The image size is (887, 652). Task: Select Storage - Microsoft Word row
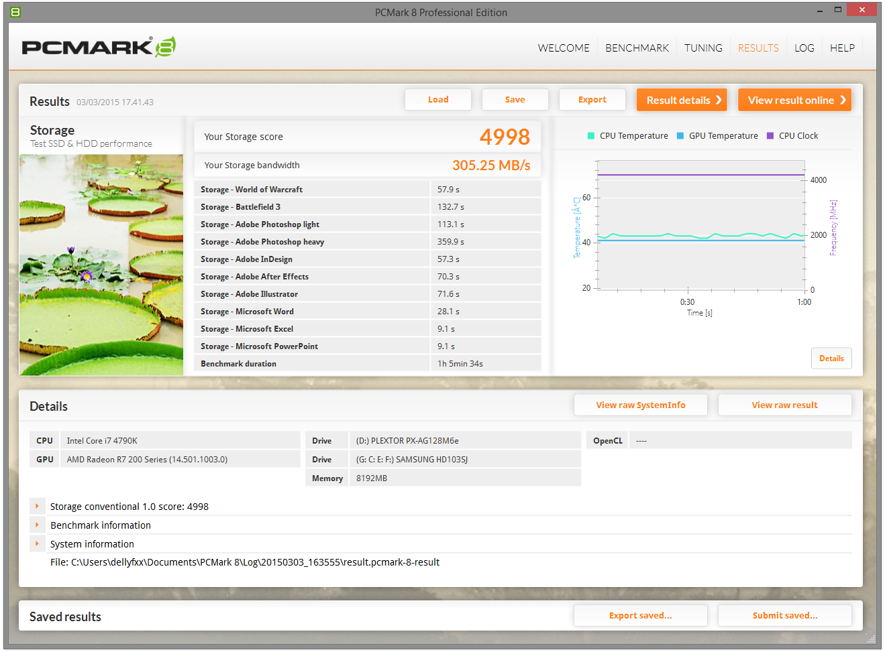368,312
